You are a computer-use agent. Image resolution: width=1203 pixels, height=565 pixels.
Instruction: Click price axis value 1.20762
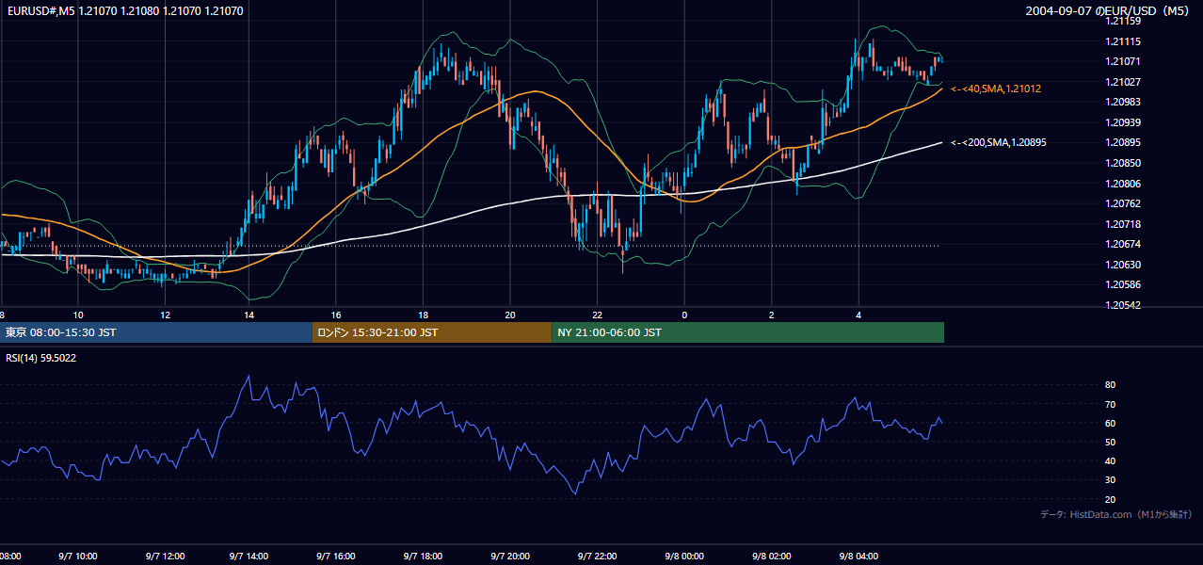pos(1124,203)
